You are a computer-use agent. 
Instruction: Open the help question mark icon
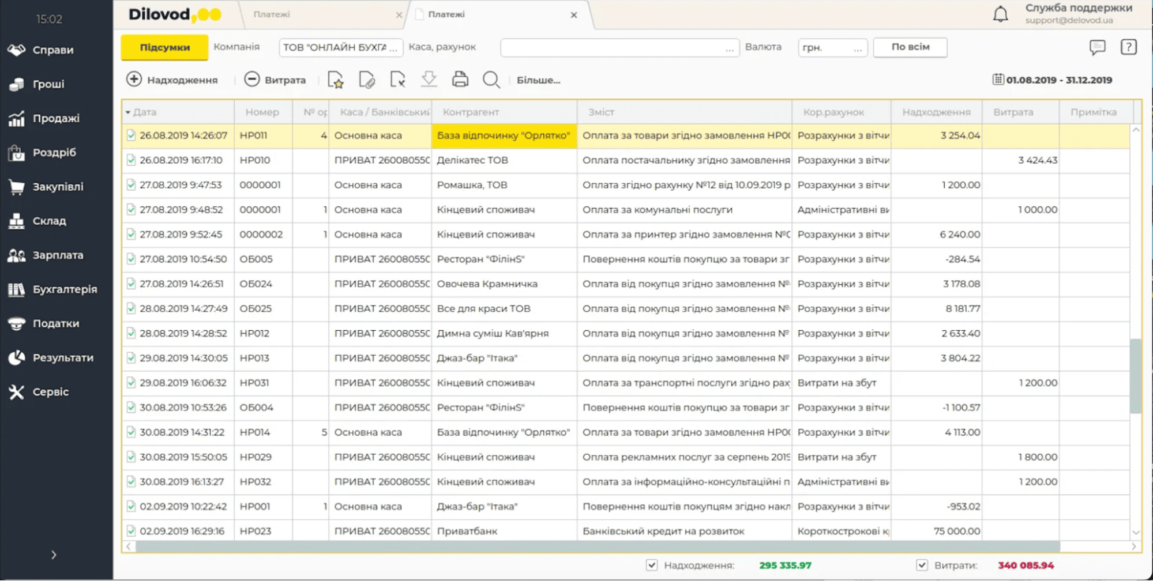point(1128,47)
